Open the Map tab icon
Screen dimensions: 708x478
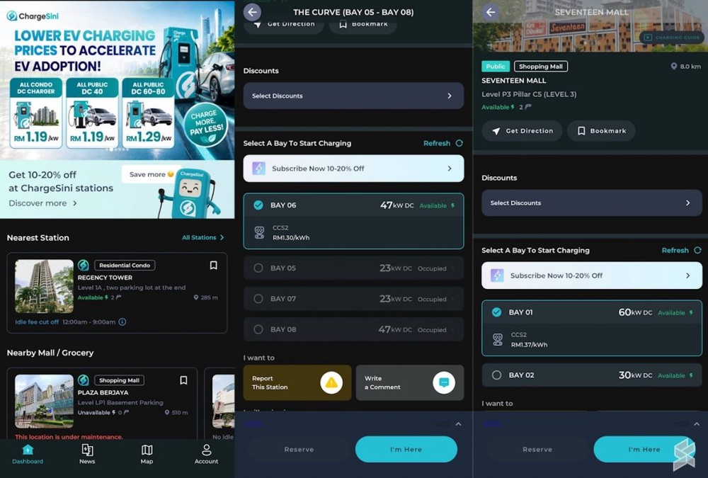click(147, 450)
